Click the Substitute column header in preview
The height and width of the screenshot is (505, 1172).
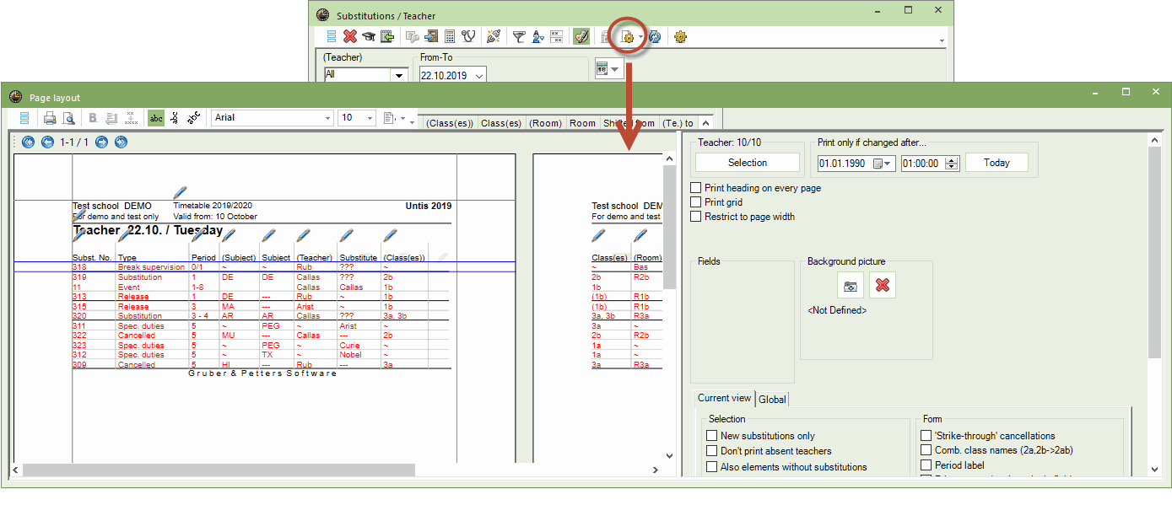(358, 257)
